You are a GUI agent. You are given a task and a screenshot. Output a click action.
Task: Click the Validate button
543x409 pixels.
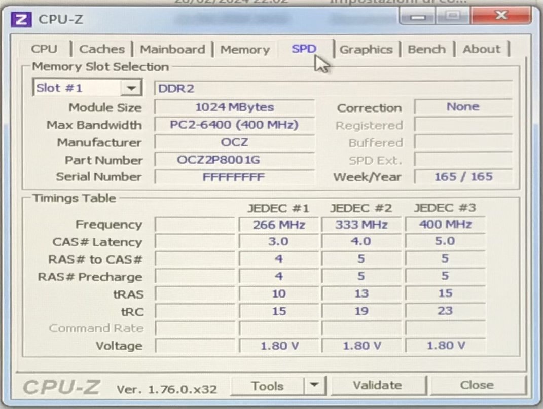(377, 386)
